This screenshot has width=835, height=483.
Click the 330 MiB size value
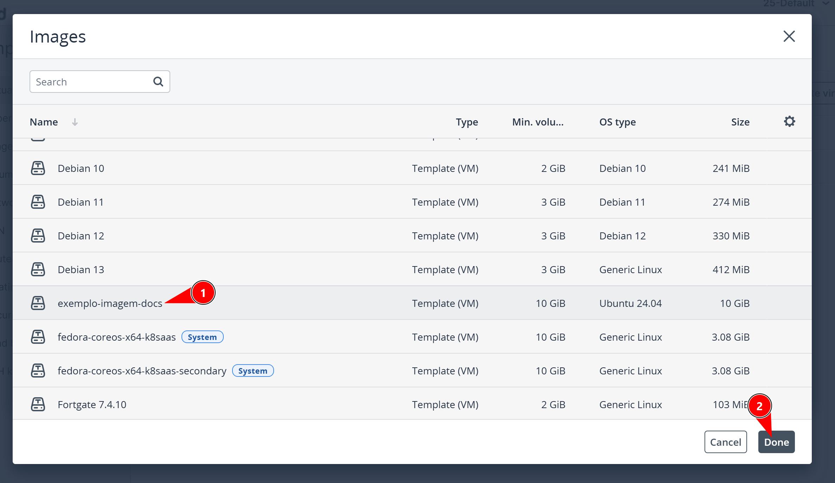731,236
